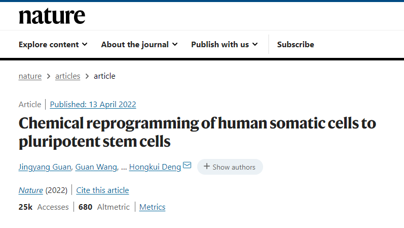View the Metrics link
The width and height of the screenshot is (404, 228).
tap(152, 207)
